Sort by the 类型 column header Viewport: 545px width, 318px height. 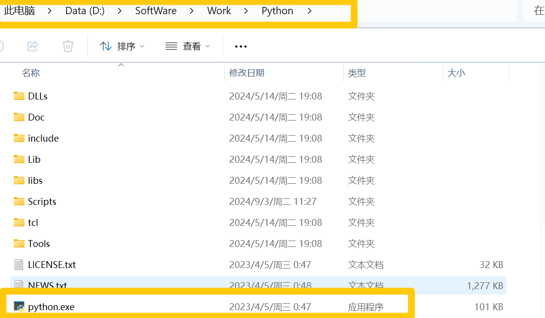(357, 73)
